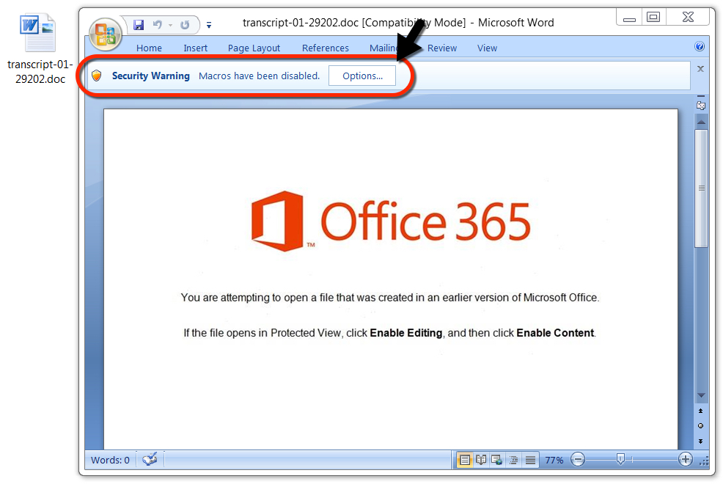Switch to Web Layout view

[x=496, y=460]
